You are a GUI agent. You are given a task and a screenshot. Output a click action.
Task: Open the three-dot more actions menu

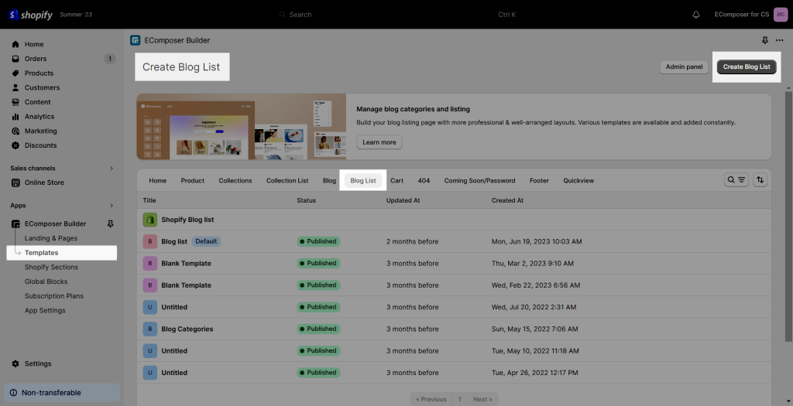coord(779,40)
